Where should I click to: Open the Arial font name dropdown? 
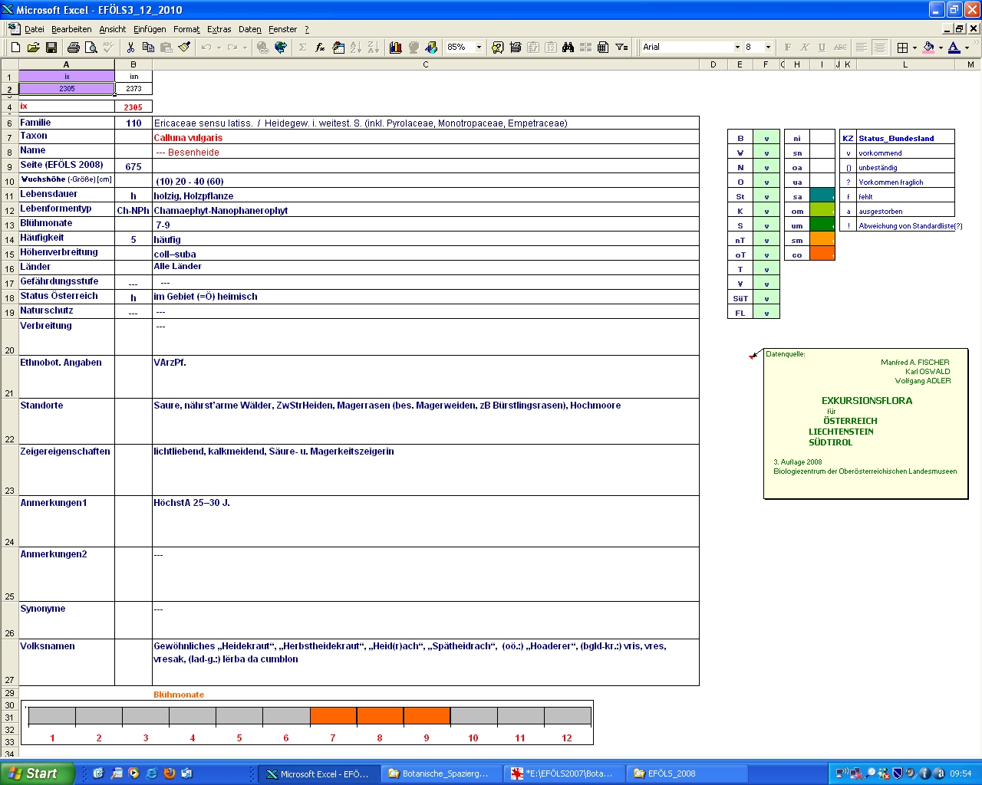pyautogui.click(x=737, y=48)
